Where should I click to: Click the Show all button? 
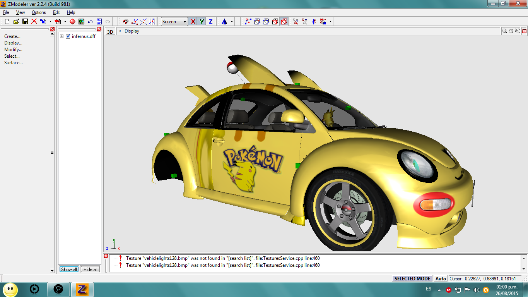tap(68, 269)
